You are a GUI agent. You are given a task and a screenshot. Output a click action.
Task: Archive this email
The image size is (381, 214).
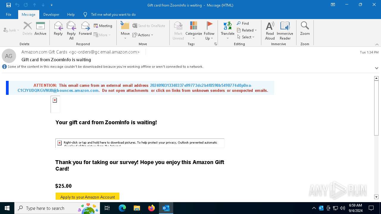(40, 29)
